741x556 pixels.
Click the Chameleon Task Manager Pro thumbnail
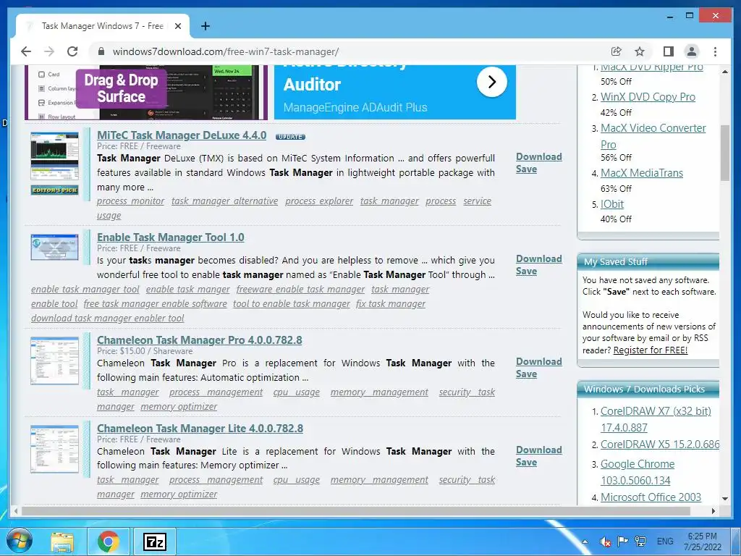[x=55, y=361]
